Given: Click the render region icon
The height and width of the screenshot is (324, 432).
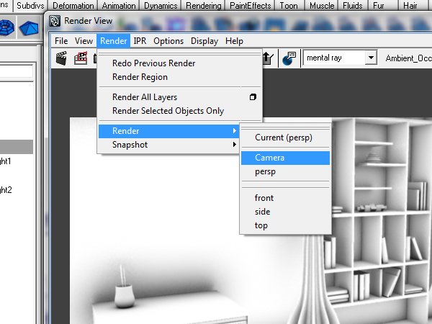Looking at the screenshot, I should coord(81,58).
